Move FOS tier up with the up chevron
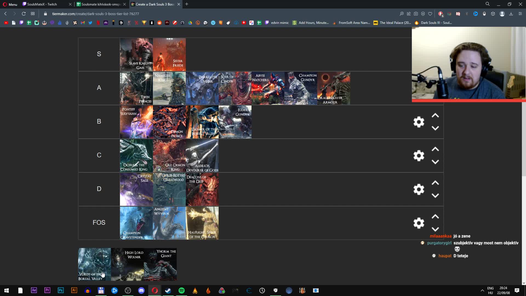This screenshot has height=296, width=526. pyautogui.click(x=435, y=217)
